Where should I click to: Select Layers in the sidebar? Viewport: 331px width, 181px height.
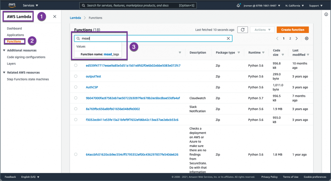click(x=11, y=64)
